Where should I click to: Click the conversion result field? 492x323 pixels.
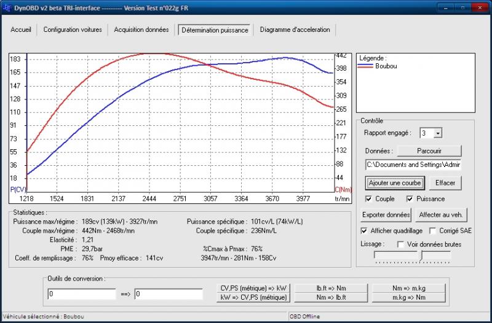pos(169,294)
